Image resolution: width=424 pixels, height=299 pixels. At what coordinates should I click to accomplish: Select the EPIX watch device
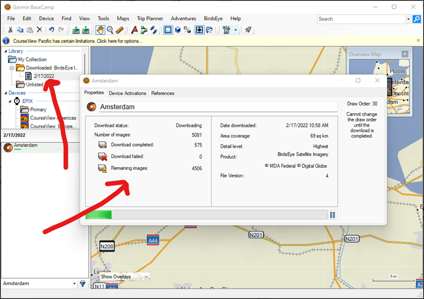click(x=24, y=101)
